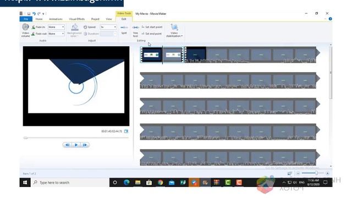This screenshot has width=352, height=198.
Task: Click the Video volume icon
Action: [26, 27]
